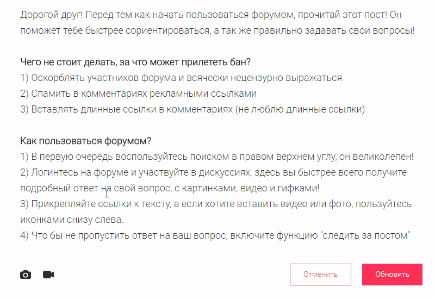
Task: Click the line 'иконками снизу слева.'
Action: click(x=72, y=220)
